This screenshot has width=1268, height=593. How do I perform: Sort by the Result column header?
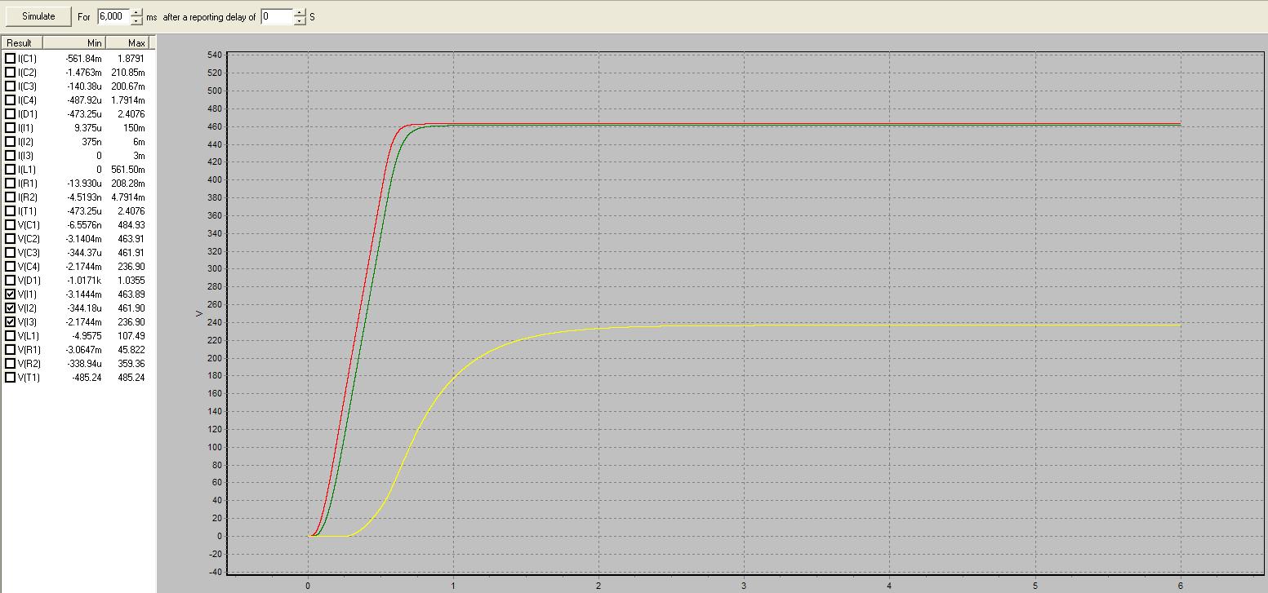coord(22,42)
